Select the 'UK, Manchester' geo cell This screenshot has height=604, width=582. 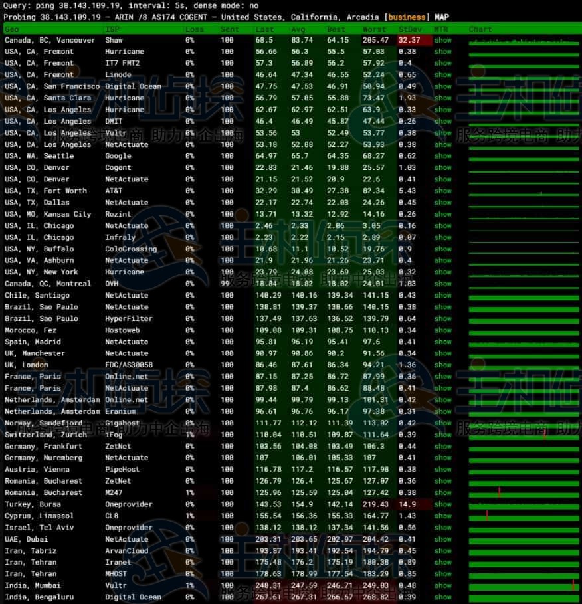(x=35, y=353)
